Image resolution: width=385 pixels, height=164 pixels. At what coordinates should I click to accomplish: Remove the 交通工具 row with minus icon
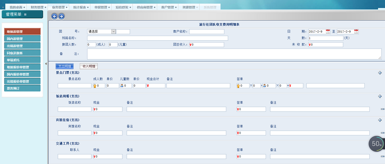(382, 156)
